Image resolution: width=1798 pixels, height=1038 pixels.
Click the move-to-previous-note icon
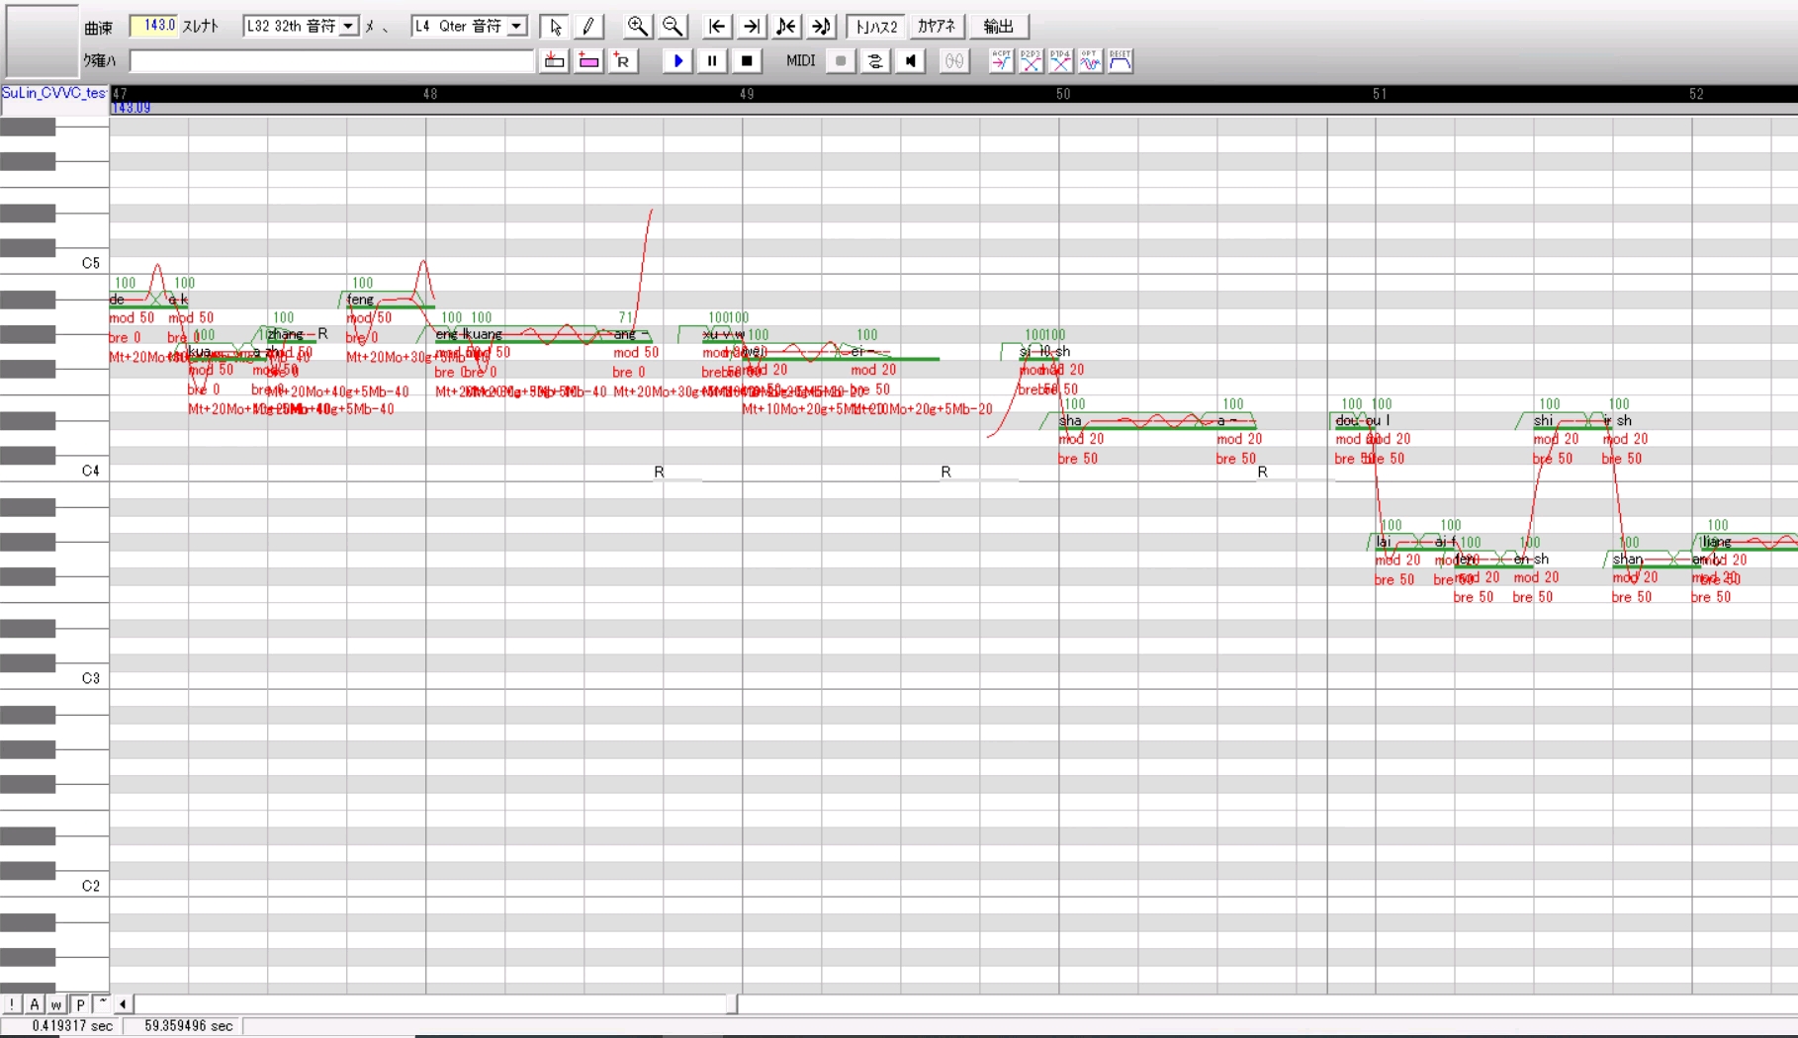coord(786,27)
